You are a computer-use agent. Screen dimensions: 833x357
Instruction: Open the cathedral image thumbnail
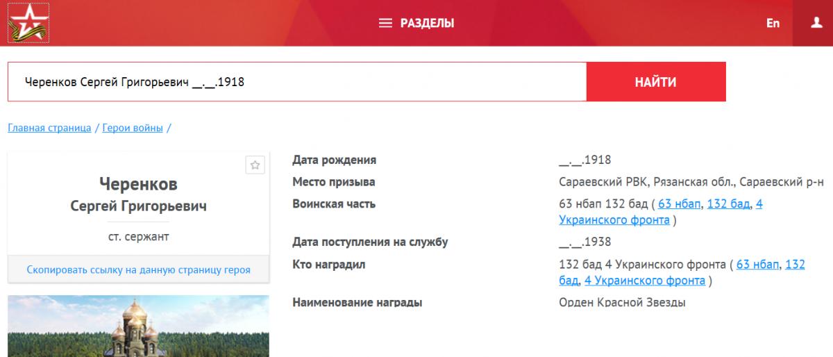[x=138, y=326]
